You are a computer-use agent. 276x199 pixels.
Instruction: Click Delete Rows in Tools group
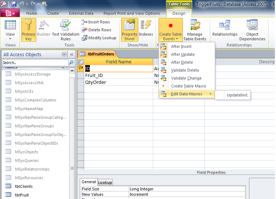(x=96, y=30)
